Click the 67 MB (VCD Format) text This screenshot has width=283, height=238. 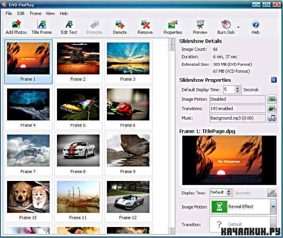click(x=232, y=71)
